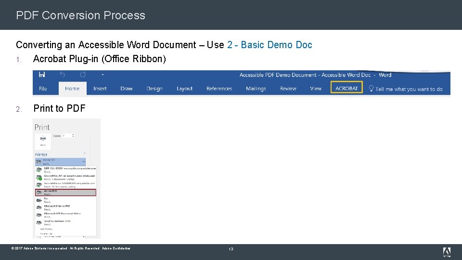This screenshot has width=462, height=260.
Task: Switch to the References tab
Action: coord(219,89)
